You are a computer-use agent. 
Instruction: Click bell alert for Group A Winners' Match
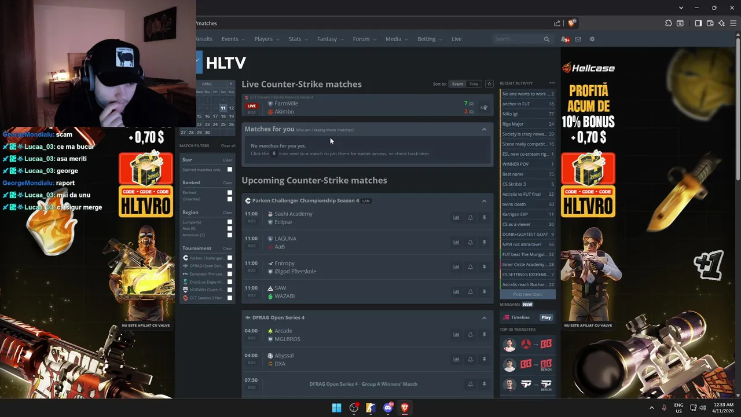tap(470, 384)
